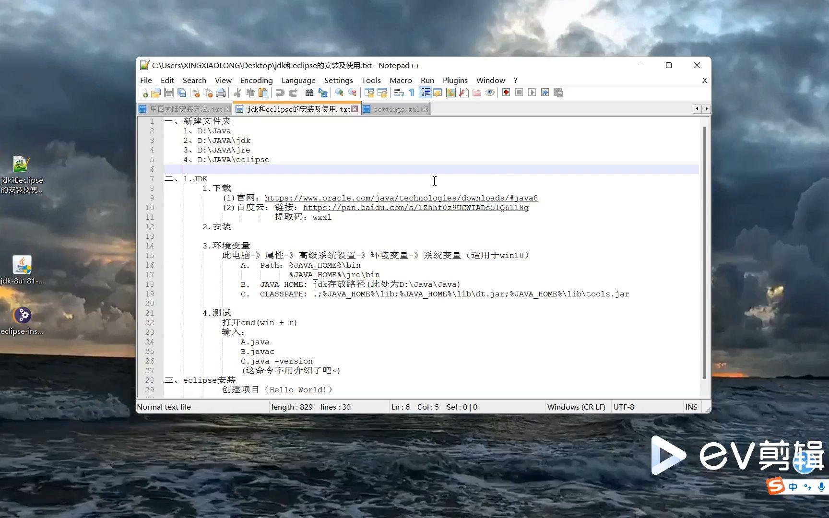Open the Tools menu

pyautogui.click(x=371, y=80)
